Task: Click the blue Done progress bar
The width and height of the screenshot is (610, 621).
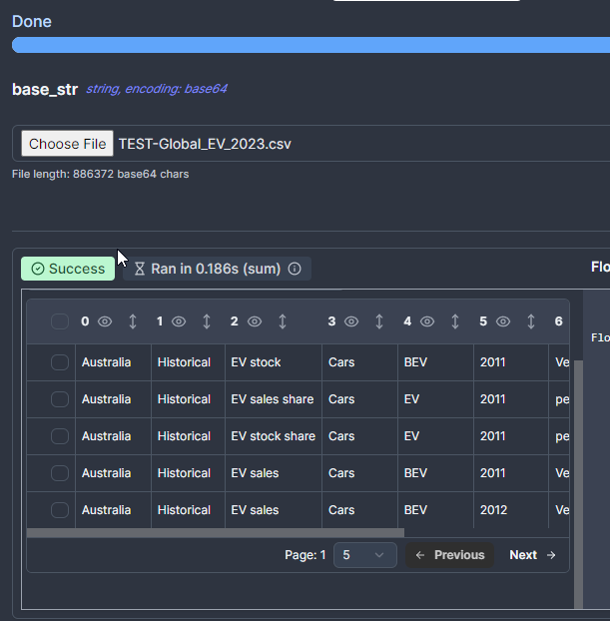Action: [310, 45]
